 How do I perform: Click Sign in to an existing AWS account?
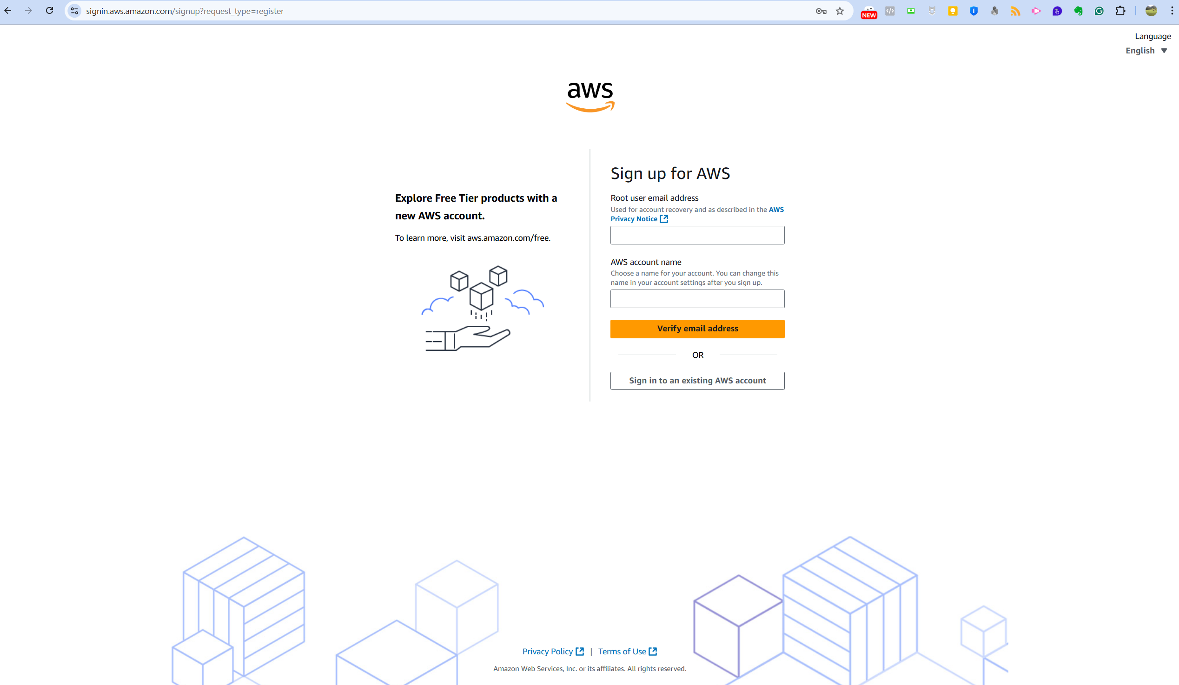[697, 381]
